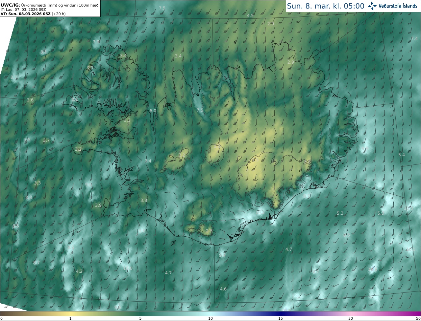Click the 4.2 map value
The width and height of the screenshot is (421, 321).
point(79,271)
